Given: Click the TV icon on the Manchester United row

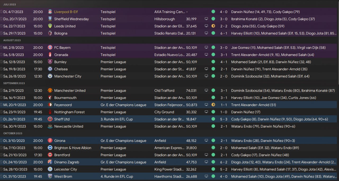Looking at the screenshot, I should click(x=206, y=91).
